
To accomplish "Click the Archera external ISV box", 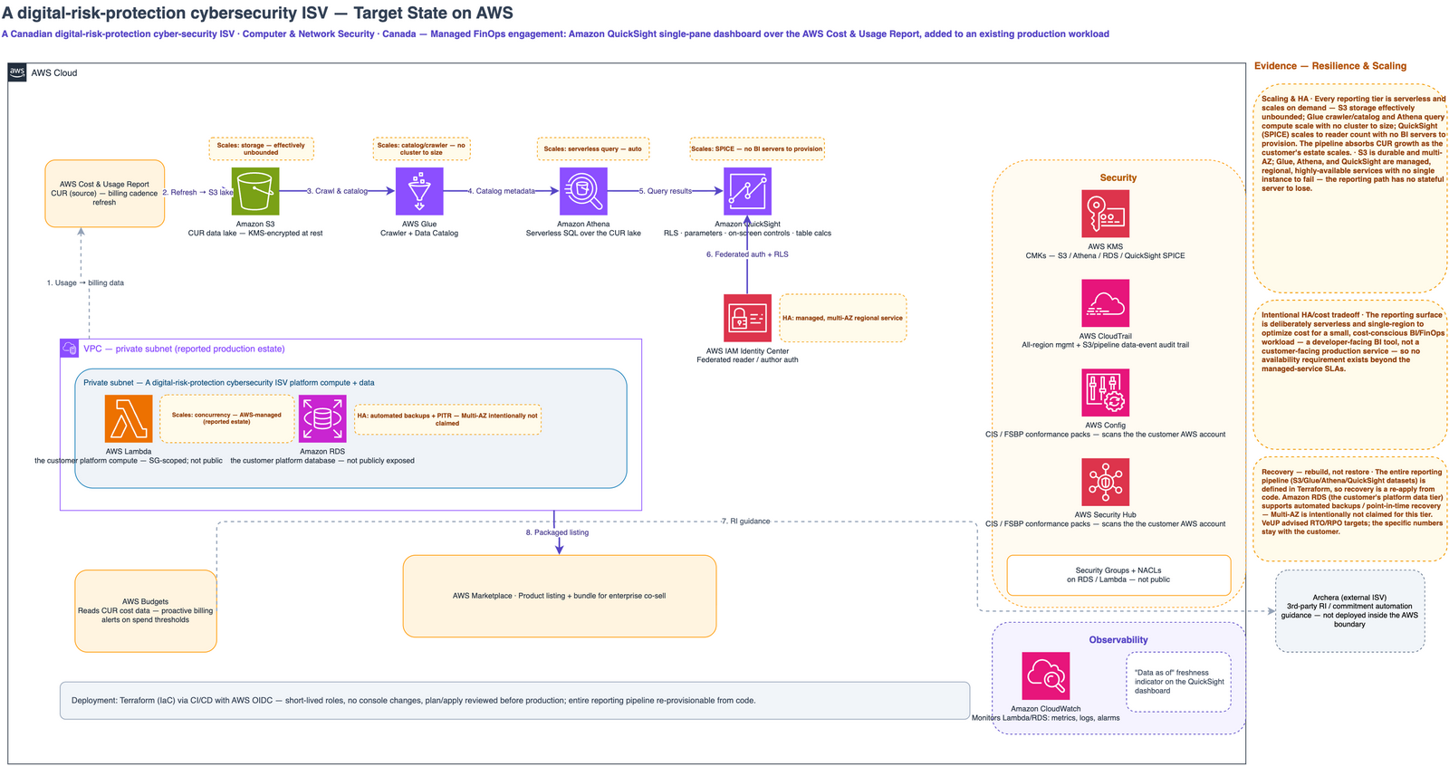I will coord(1349,611).
